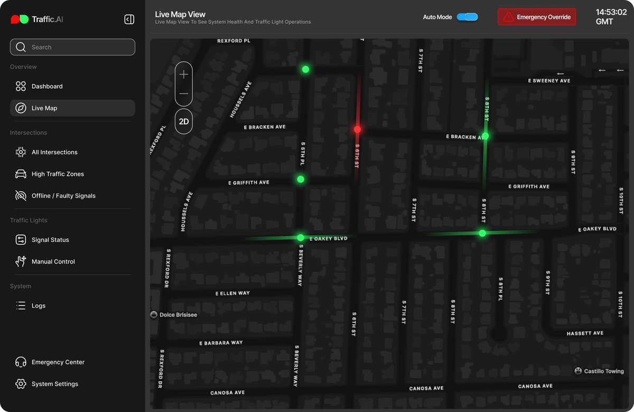Click the Manual Control hand icon

(x=21, y=261)
